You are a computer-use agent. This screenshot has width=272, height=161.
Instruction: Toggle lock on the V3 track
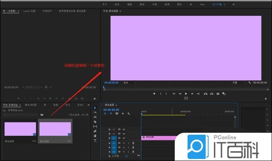(110, 129)
